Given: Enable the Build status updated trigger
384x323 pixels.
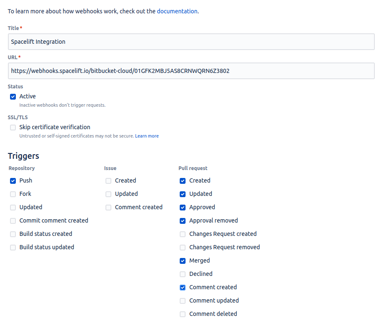Looking at the screenshot, I should (x=13, y=247).
